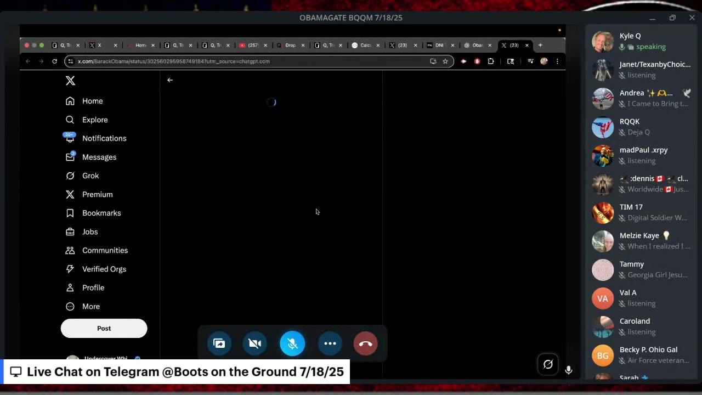702x395 pixels.
Task: Click the screen share button in call controls
Action: 219,343
